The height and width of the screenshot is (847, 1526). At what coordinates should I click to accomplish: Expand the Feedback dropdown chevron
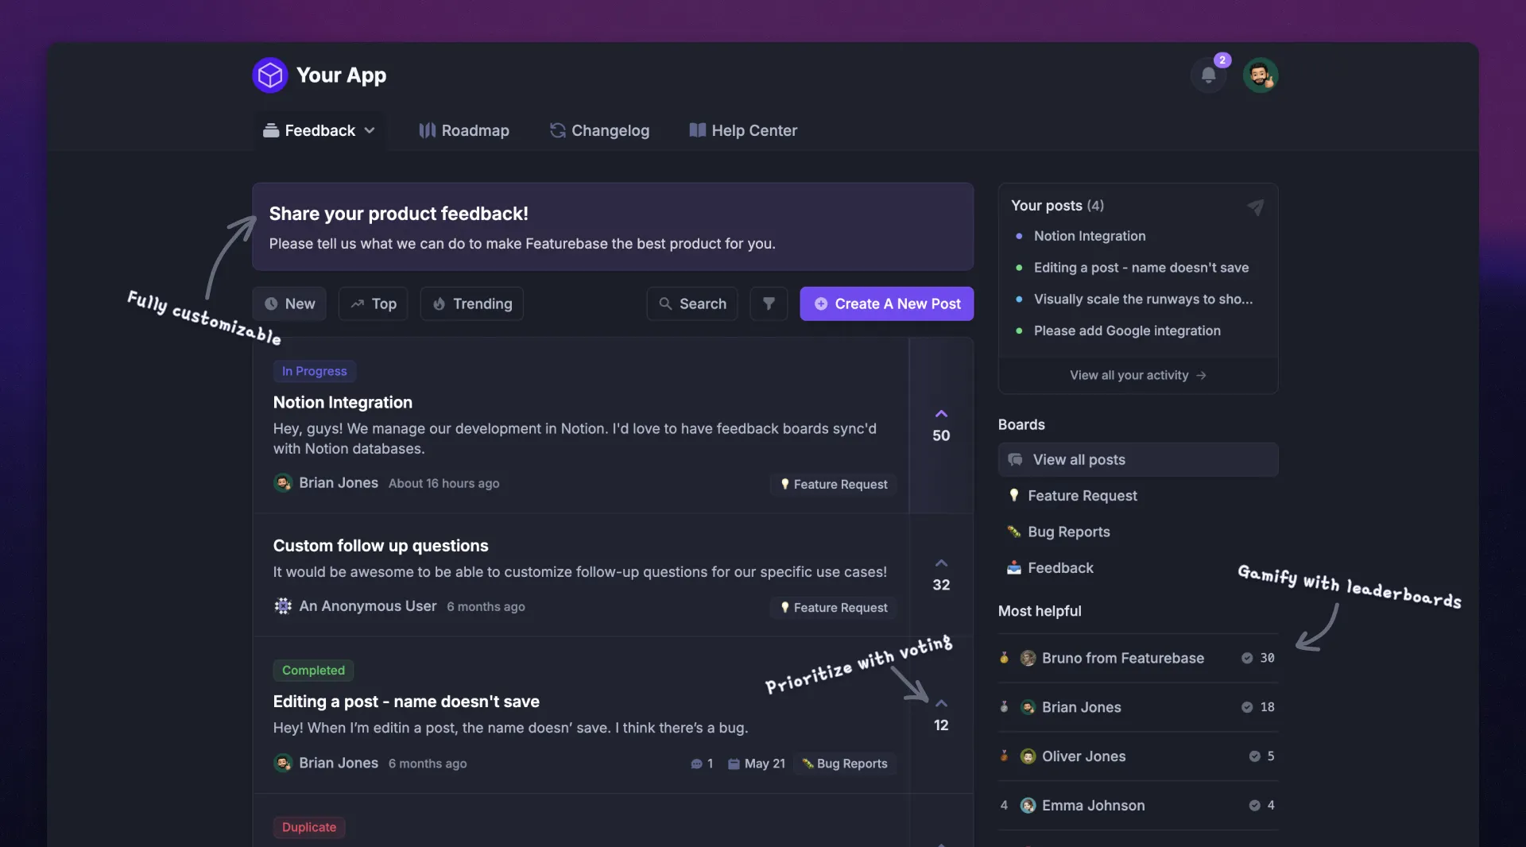coord(370,130)
